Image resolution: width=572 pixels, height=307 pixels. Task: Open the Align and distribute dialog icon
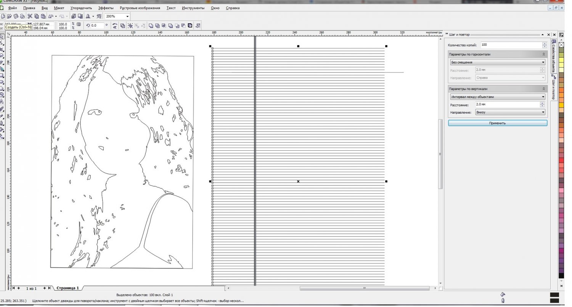(x=198, y=26)
